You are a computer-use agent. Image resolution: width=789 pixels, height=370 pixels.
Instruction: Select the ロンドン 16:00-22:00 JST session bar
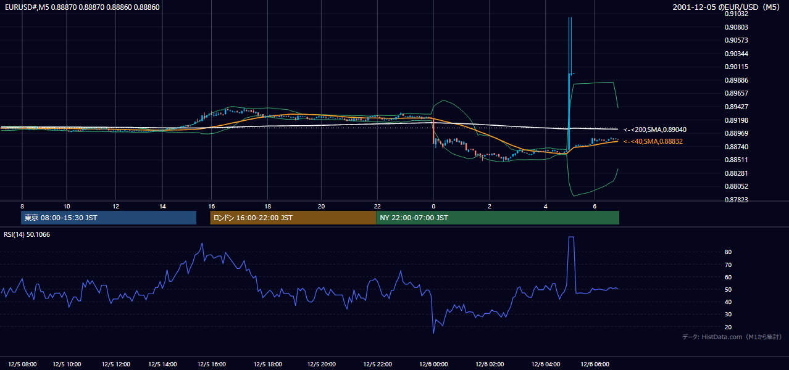(x=293, y=218)
